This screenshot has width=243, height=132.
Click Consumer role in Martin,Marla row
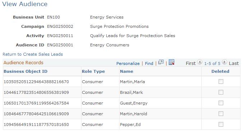92,82
